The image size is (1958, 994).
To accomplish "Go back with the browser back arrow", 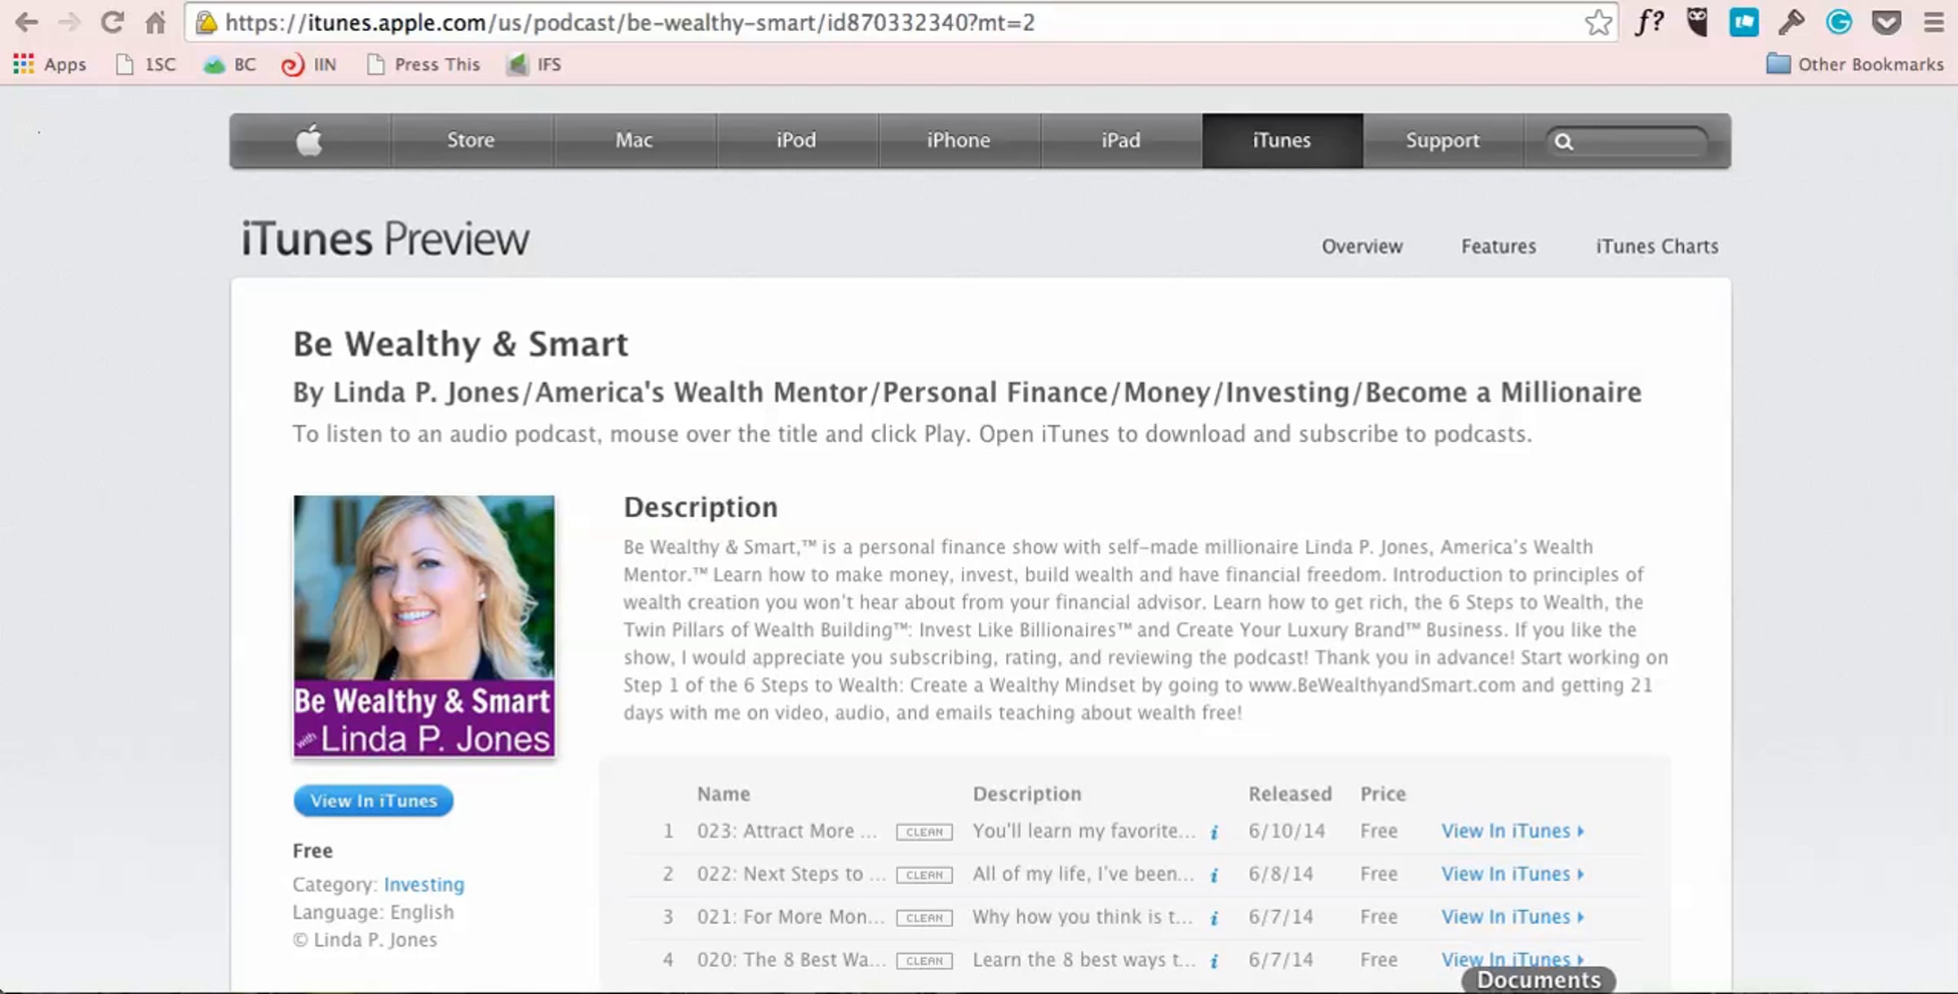I will tap(26, 22).
